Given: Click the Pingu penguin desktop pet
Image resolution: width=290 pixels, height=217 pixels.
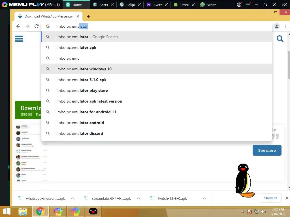Looking at the screenshot, I should click(x=244, y=181).
